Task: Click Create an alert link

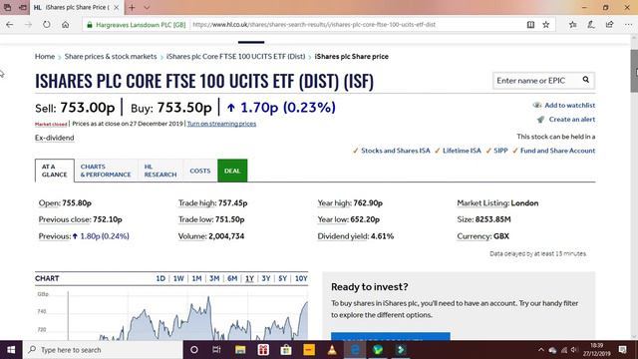Action: (571, 120)
